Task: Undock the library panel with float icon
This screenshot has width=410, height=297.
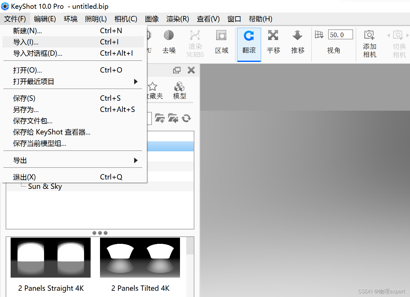Action: tap(177, 70)
